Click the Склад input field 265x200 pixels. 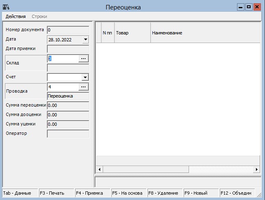click(62, 59)
